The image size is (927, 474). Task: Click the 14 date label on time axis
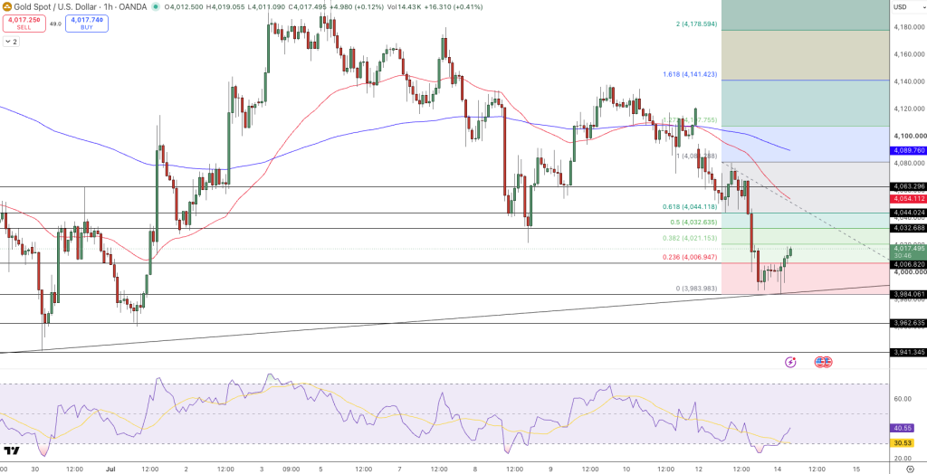[779, 469]
